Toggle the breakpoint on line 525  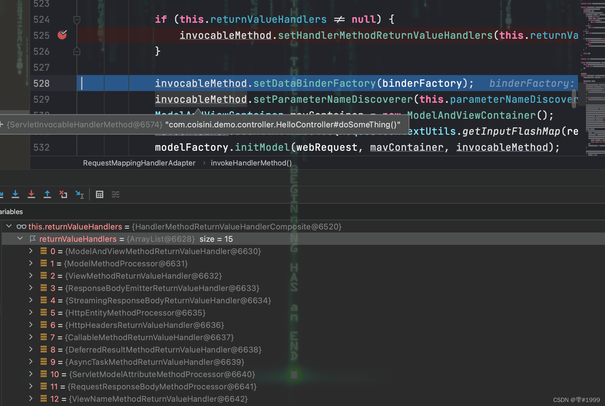coord(62,35)
